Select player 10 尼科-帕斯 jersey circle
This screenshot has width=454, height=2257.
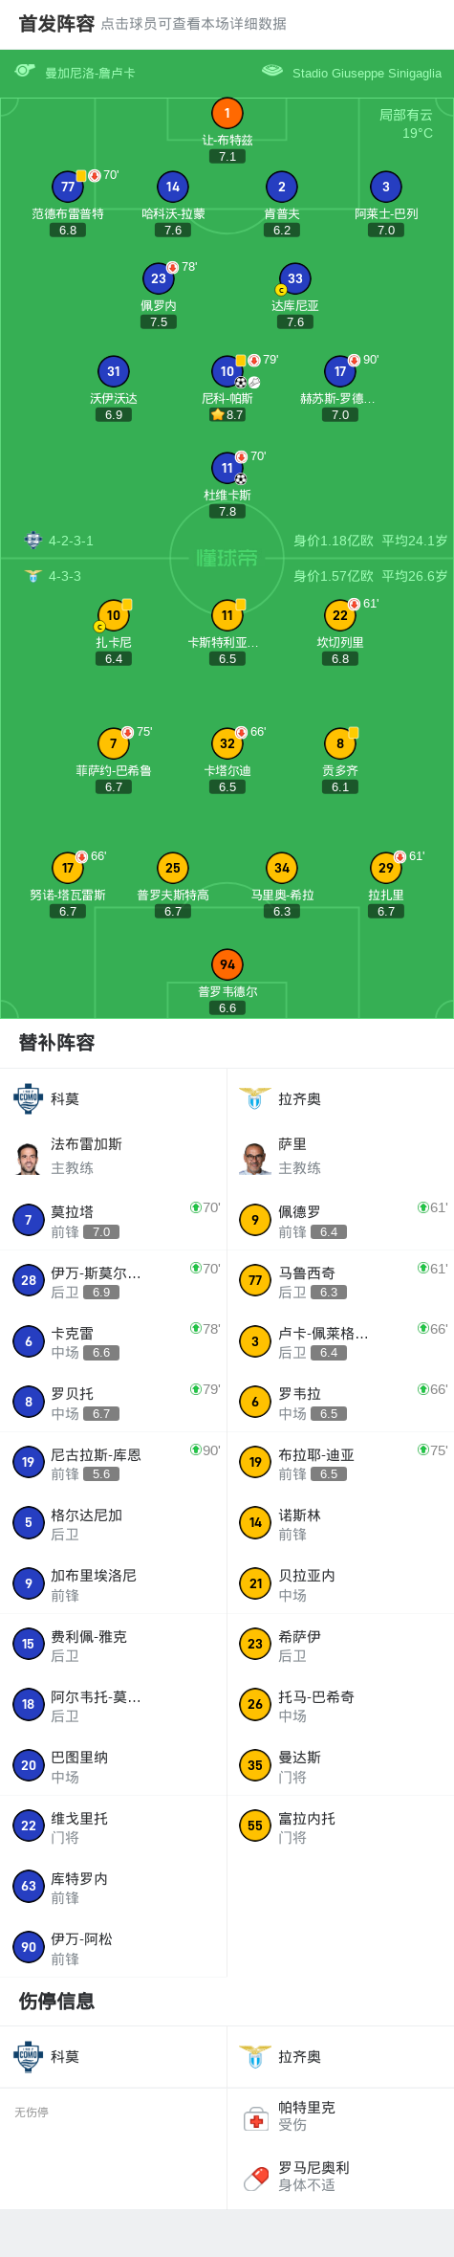[x=227, y=371]
